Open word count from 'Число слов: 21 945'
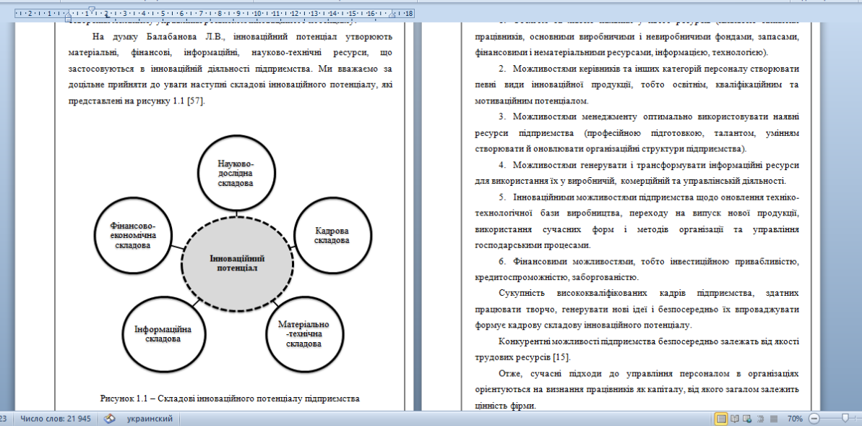 pos(55,419)
